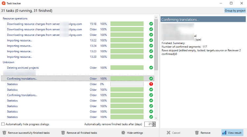Click the red error icon on failed Statistics task
Viewport: 247px width, 137px height.
[x=151, y=84]
